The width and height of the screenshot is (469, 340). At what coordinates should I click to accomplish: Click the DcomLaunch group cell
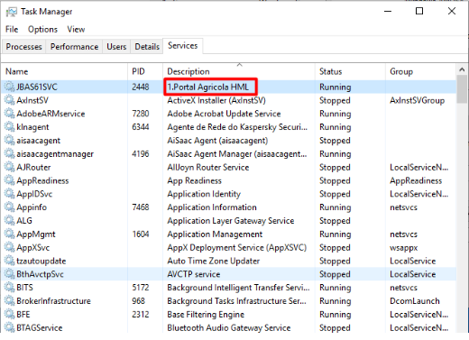415,301
